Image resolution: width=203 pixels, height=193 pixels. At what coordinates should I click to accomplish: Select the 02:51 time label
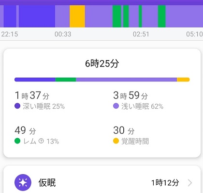(x=141, y=34)
